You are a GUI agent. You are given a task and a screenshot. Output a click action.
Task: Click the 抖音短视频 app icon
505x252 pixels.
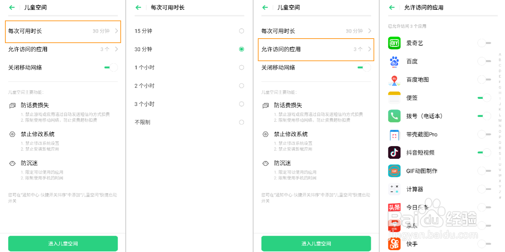click(395, 152)
